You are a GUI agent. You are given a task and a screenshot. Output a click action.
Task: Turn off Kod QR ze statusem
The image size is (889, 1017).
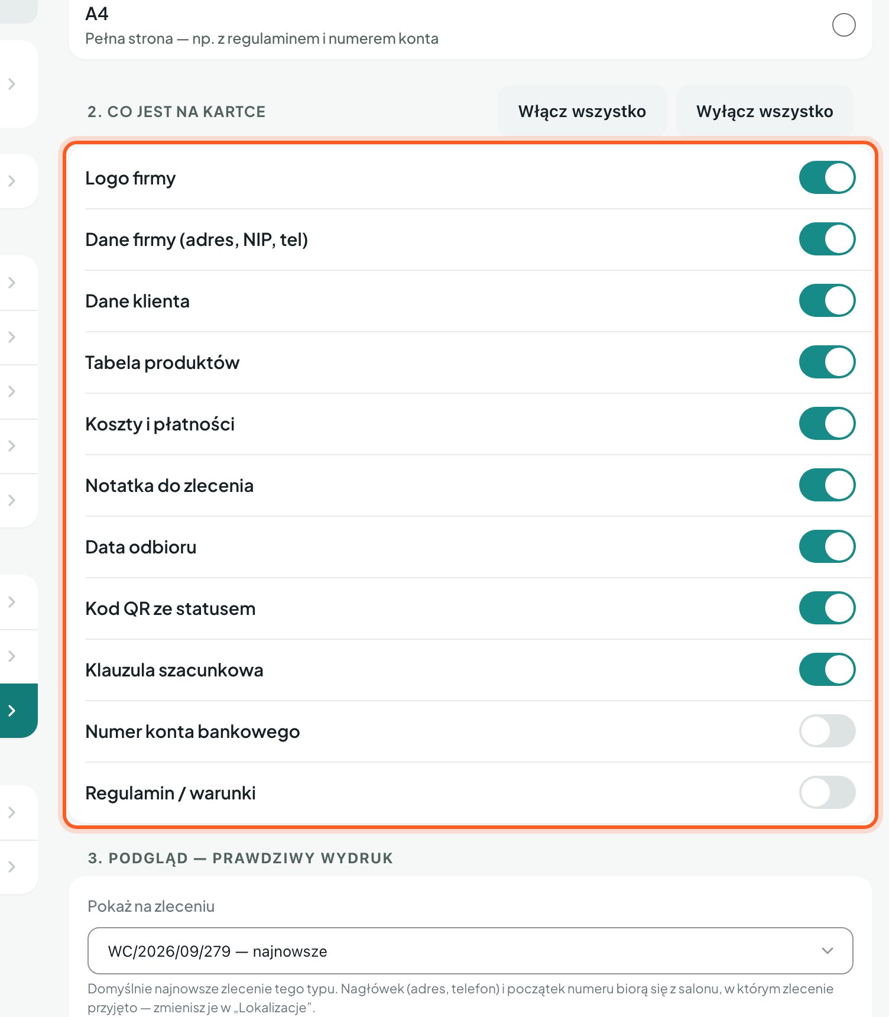[827, 608]
